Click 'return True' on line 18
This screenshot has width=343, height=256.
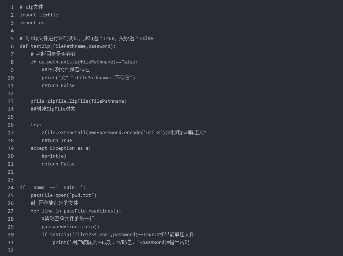coord(57,140)
